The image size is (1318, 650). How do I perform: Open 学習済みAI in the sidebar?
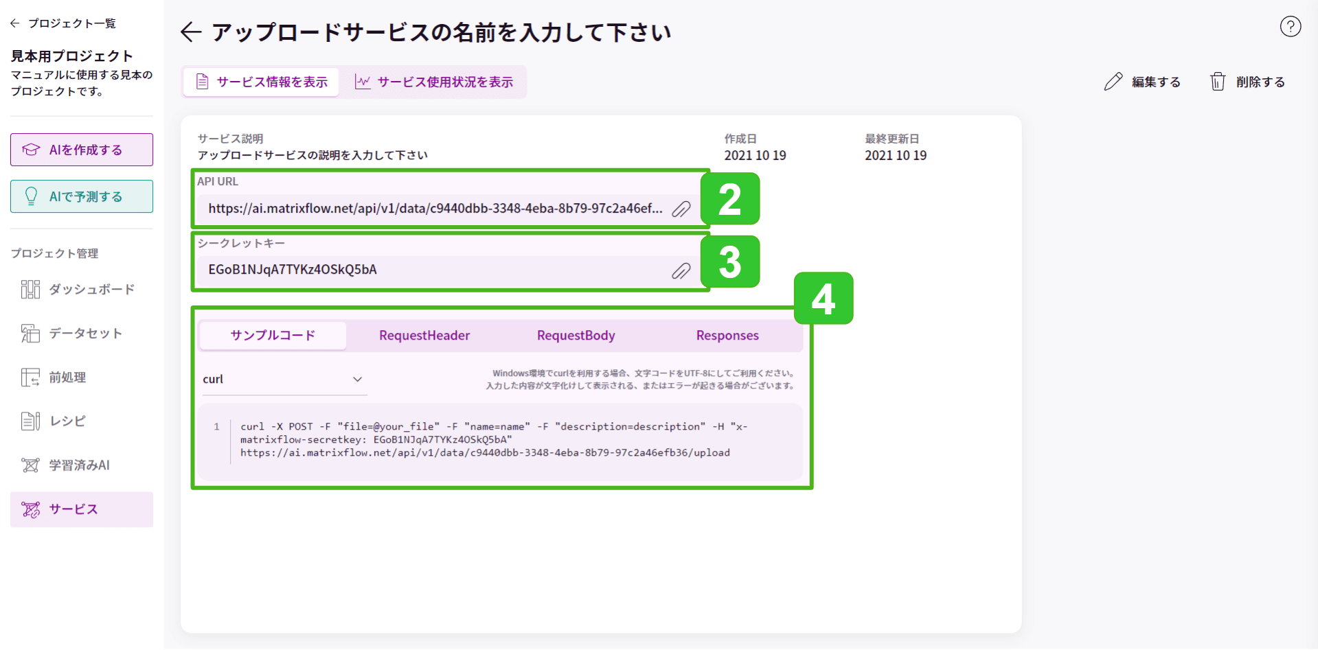pyautogui.click(x=82, y=465)
